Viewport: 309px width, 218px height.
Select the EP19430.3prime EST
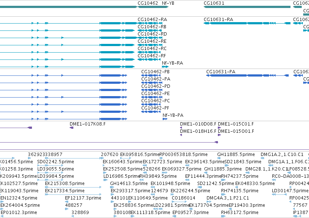[x=247, y=206]
